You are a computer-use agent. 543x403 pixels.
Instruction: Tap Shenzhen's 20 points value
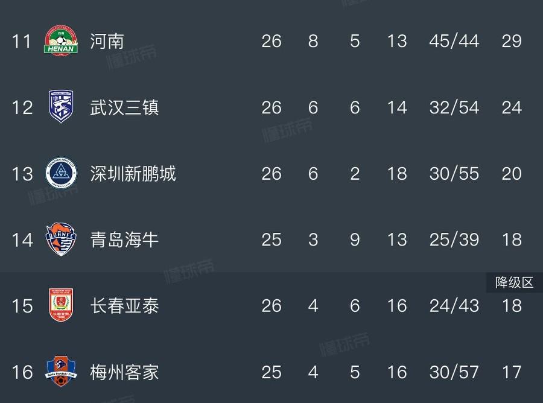[512, 174]
